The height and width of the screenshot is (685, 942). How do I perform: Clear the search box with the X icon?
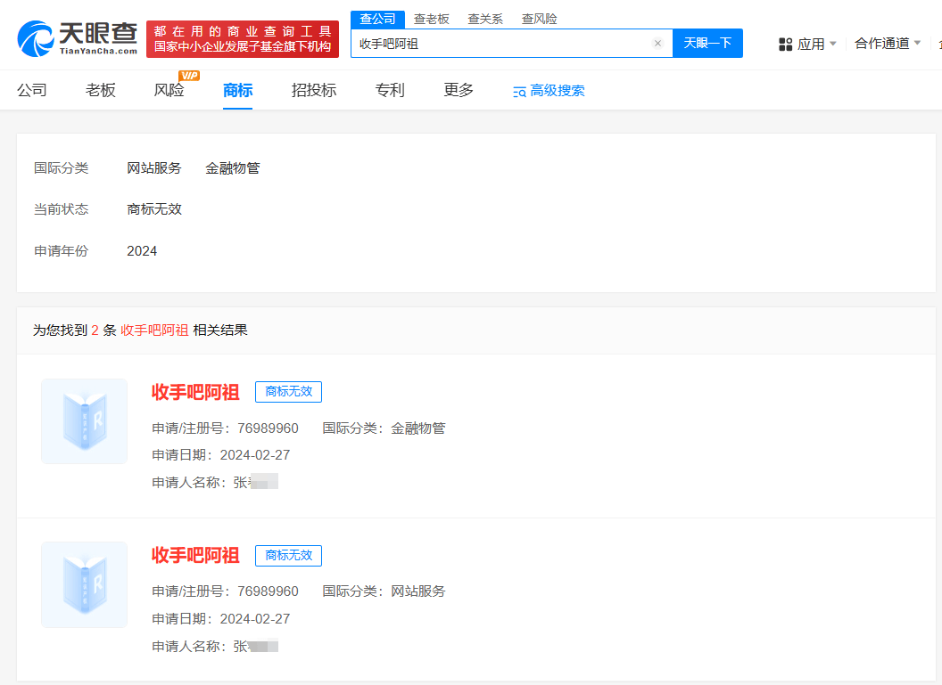coord(657,44)
